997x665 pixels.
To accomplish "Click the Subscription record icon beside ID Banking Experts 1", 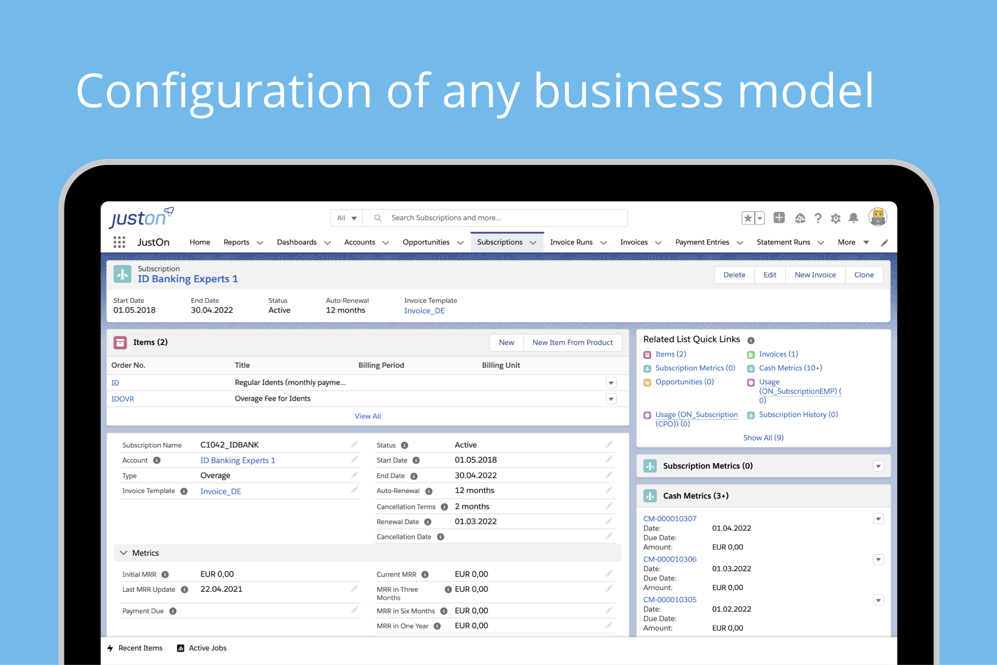I will pyautogui.click(x=122, y=274).
